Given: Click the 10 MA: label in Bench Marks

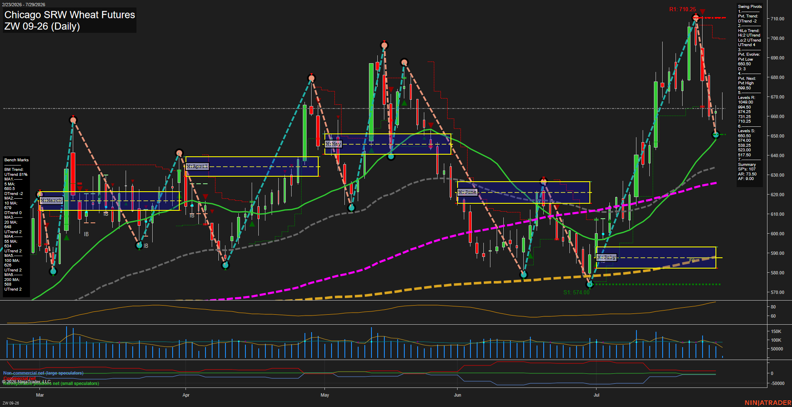Looking at the screenshot, I should coord(11,203).
